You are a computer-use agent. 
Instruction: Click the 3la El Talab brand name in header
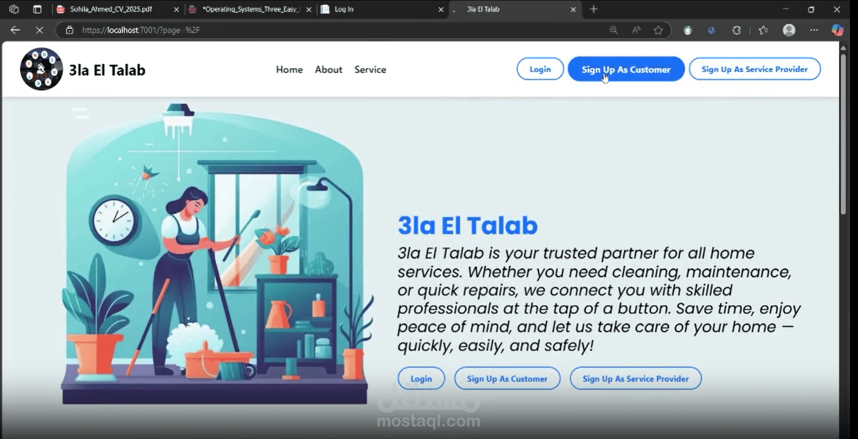pos(107,70)
